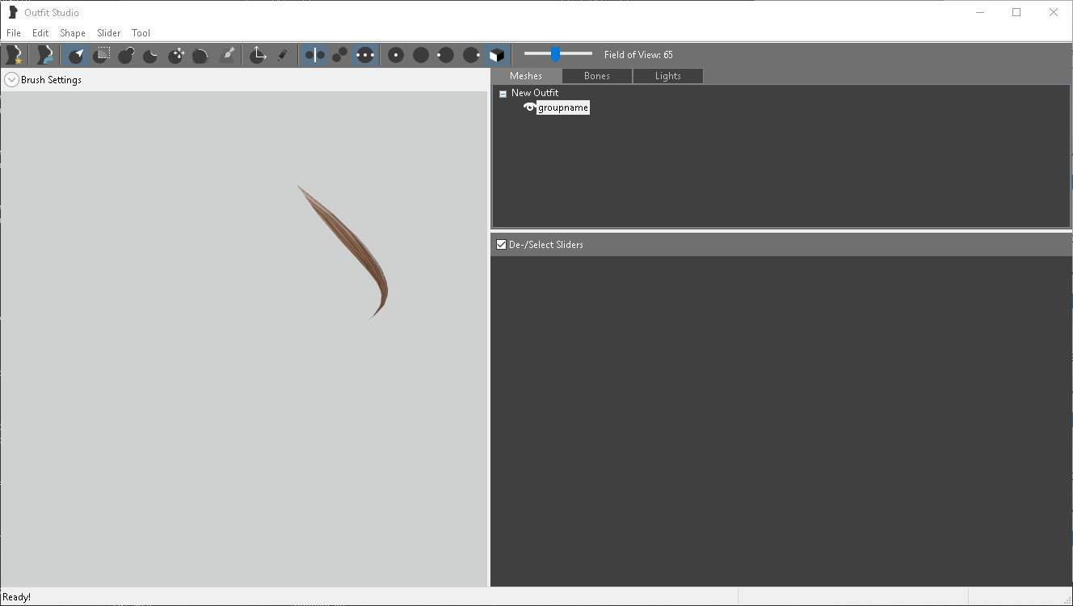
Task: Click the Ready! status bar text
Action: (x=17, y=597)
